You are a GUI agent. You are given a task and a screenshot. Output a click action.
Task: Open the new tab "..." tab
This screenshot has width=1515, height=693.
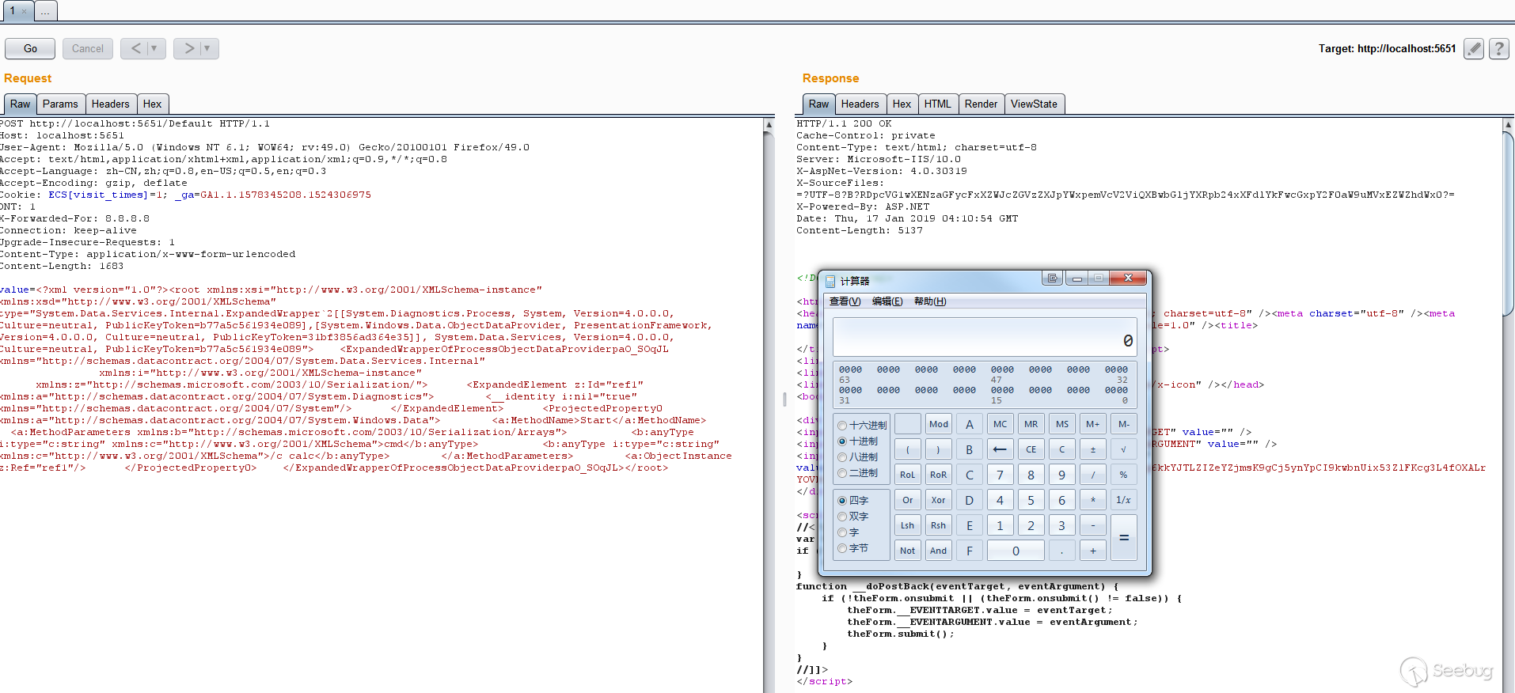coord(46,11)
